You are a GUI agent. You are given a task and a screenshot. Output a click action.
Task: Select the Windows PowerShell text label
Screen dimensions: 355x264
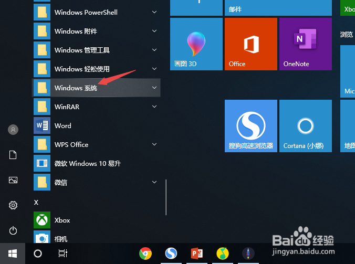86,12
